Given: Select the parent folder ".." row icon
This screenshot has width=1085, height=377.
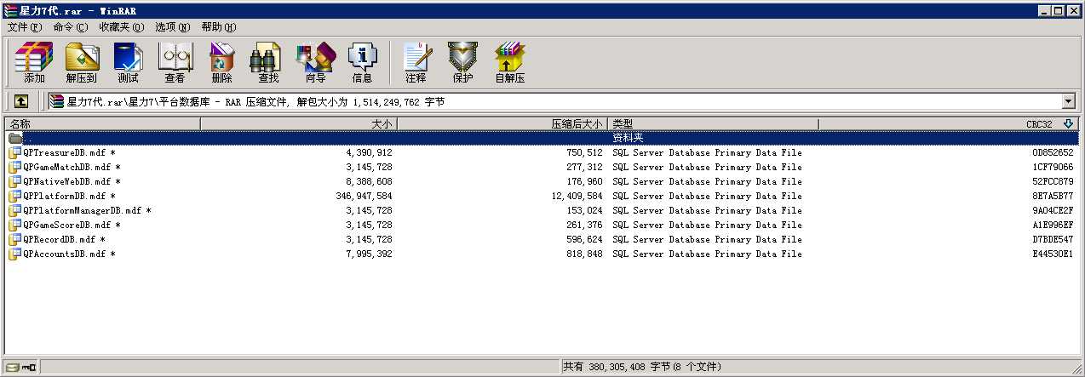Looking at the screenshot, I should click(15, 138).
